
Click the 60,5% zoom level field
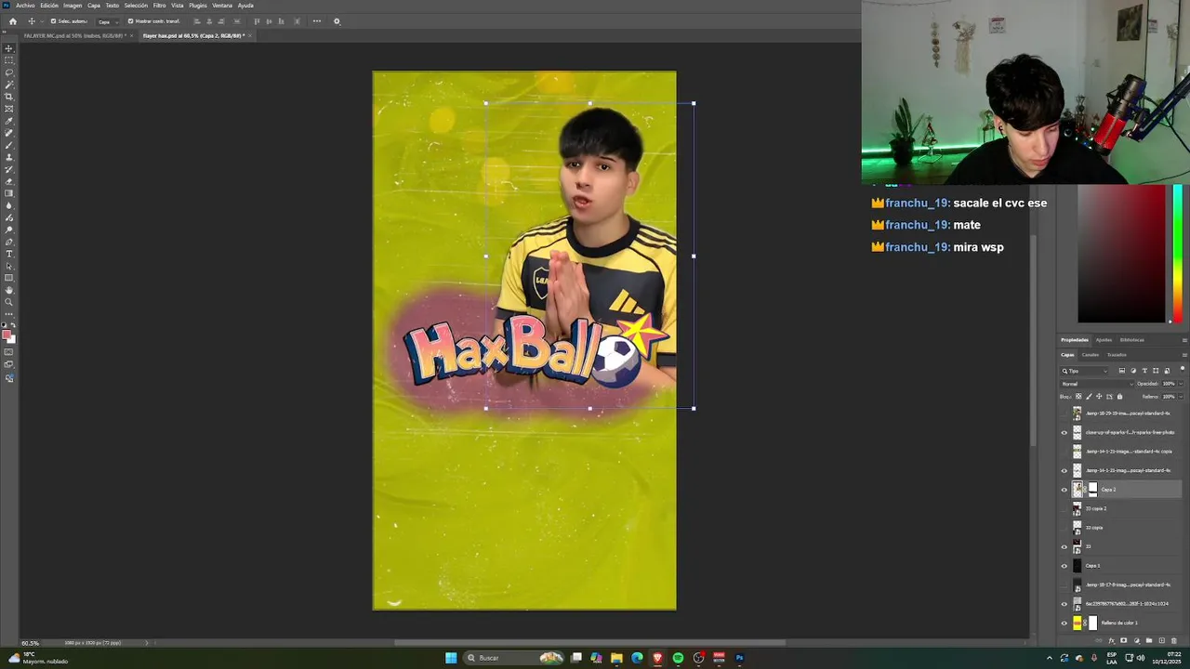(x=31, y=643)
